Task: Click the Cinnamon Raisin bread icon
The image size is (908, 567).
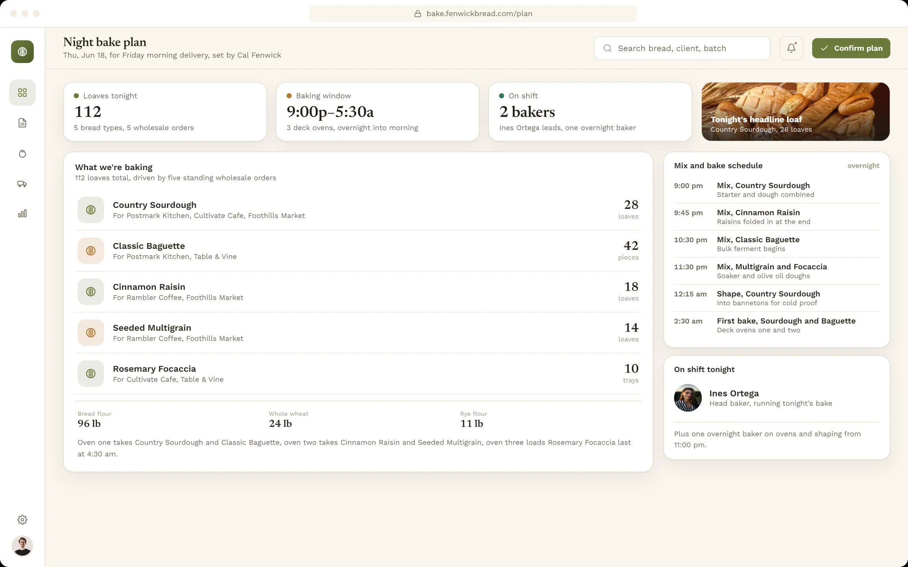Action: click(91, 292)
